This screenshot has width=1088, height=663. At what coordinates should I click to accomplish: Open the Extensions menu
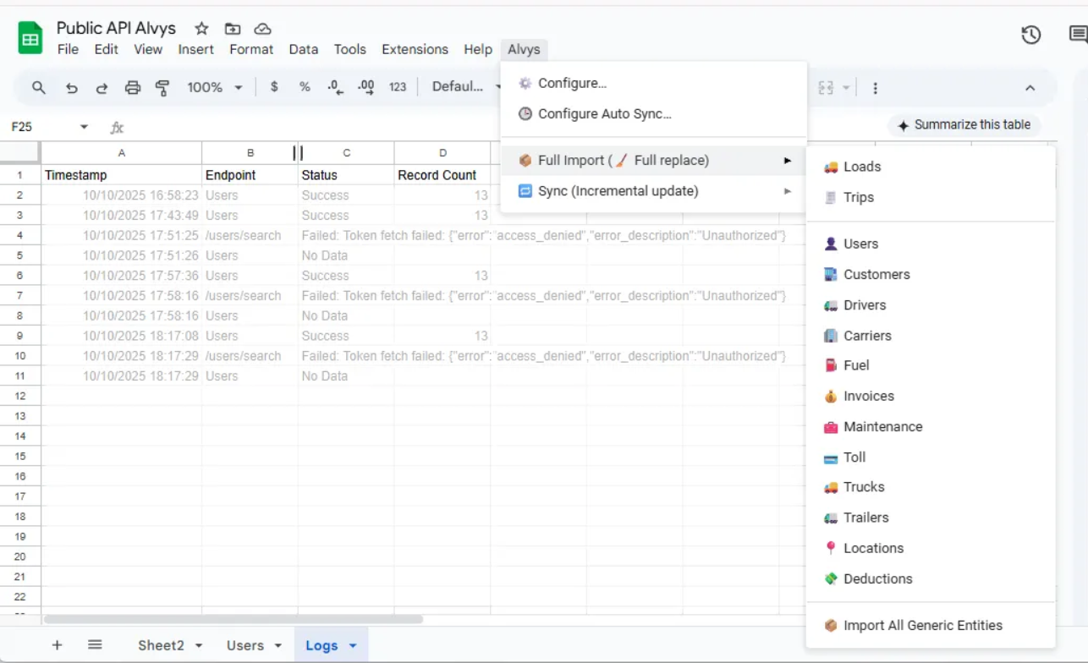[415, 49]
